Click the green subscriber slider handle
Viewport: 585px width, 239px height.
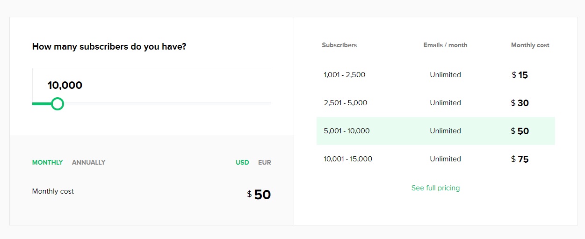57,104
